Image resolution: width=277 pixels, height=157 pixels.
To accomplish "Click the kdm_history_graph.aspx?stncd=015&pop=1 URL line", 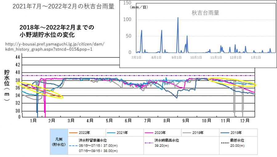I will 49,49.
